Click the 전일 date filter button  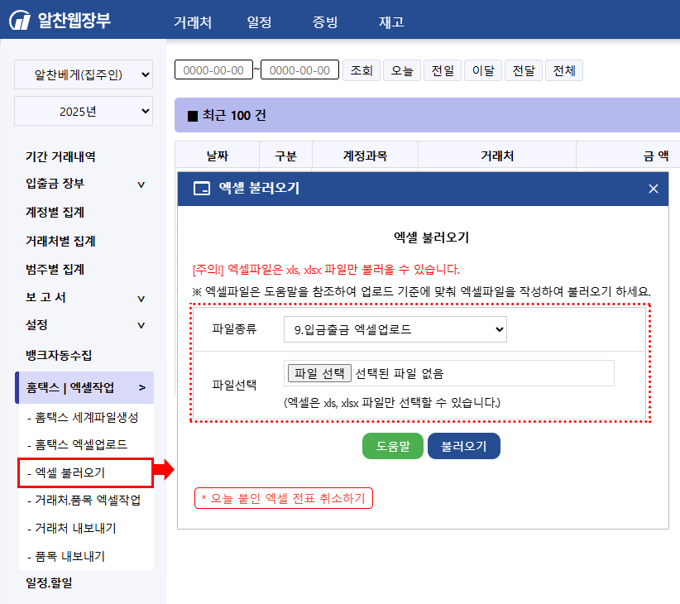(x=443, y=70)
